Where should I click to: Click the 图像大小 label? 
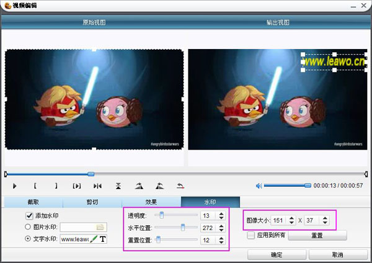(258, 221)
